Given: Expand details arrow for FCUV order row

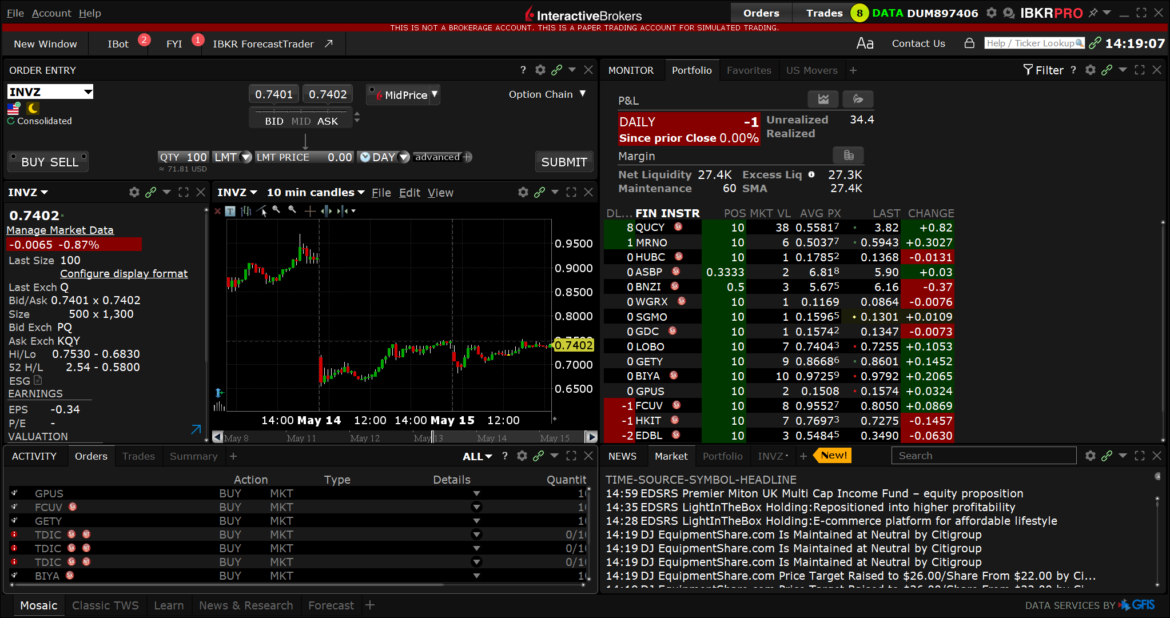Looking at the screenshot, I should pos(476,507).
